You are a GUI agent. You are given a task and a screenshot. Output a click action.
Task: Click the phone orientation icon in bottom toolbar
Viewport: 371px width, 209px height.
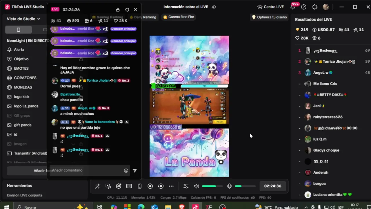pyautogui.click(x=140, y=186)
